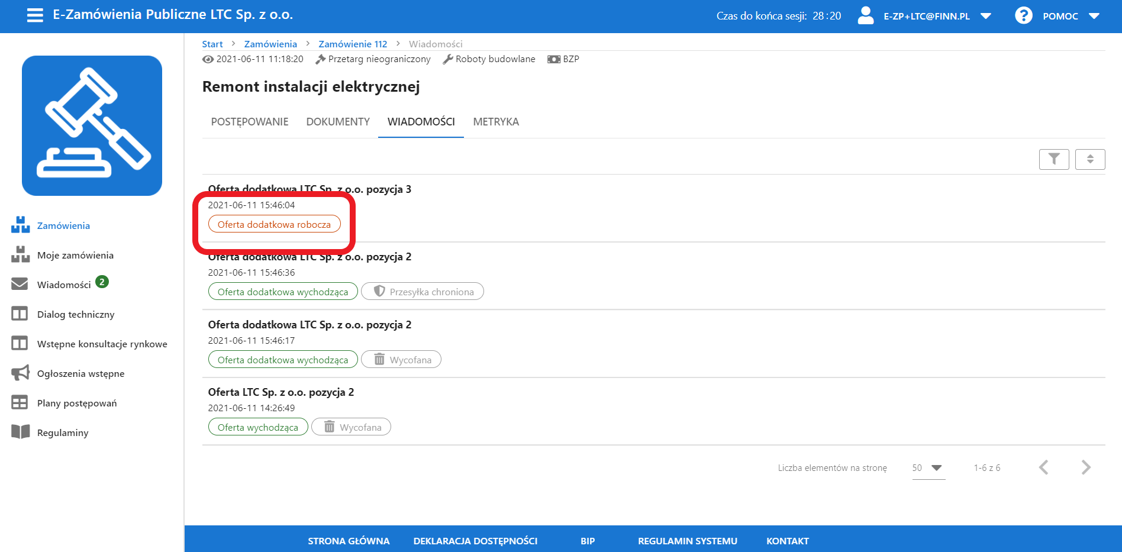Click the E-ZP+LTC@FINN.PL account label
The height and width of the screenshot is (552, 1122).
(x=927, y=16)
